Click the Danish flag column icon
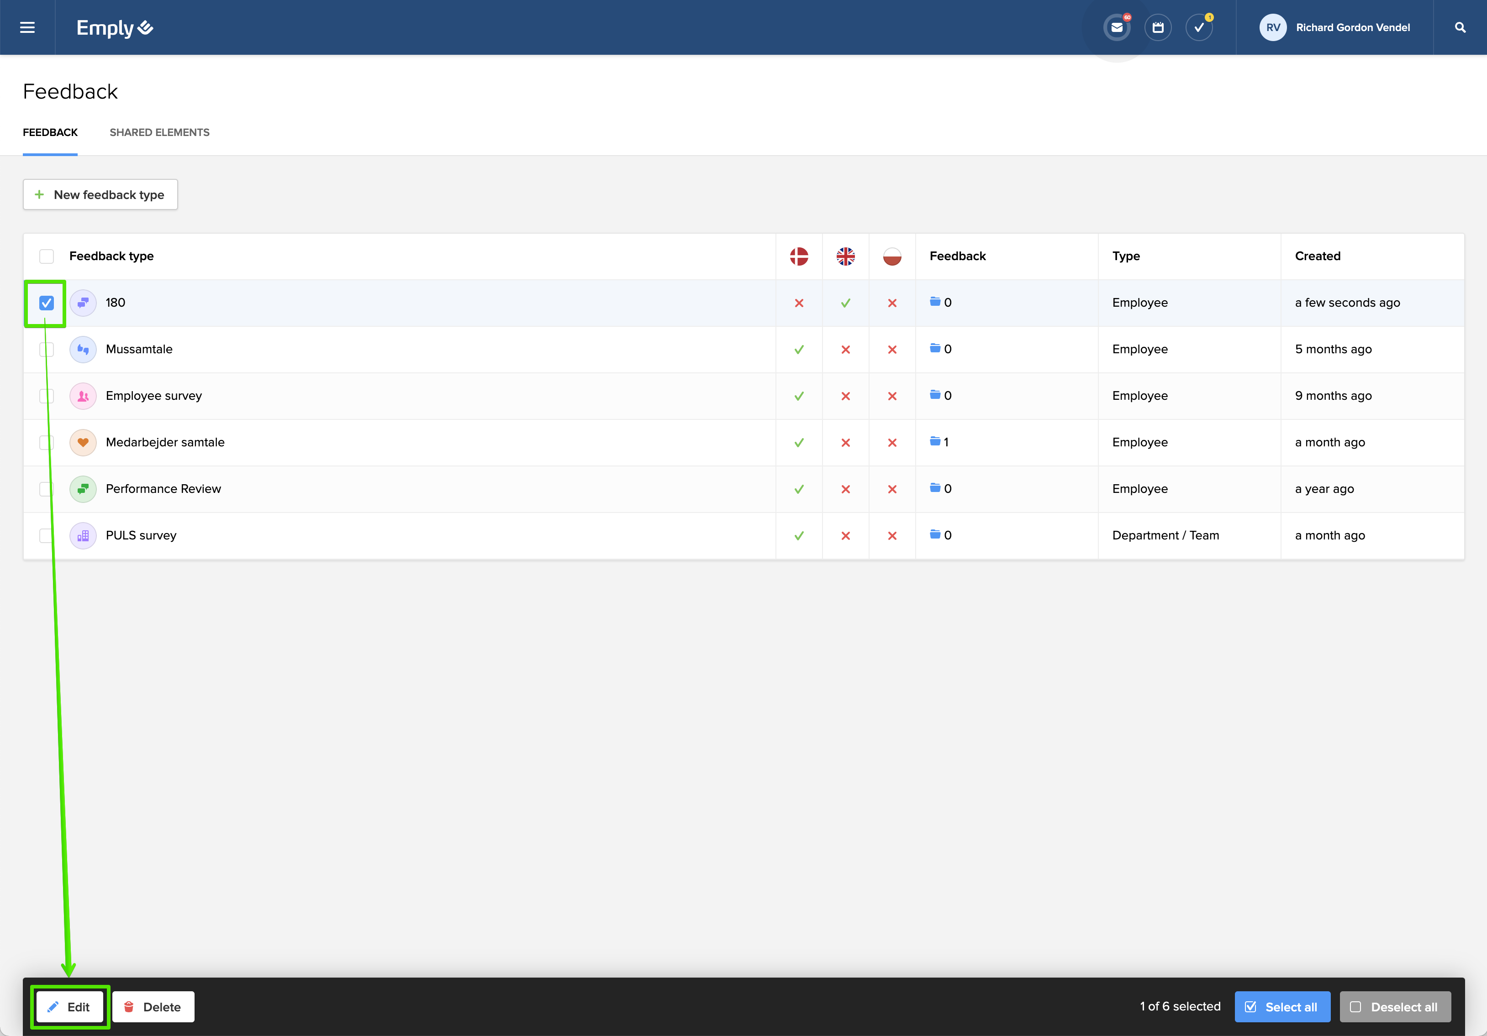 pyautogui.click(x=799, y=256)
